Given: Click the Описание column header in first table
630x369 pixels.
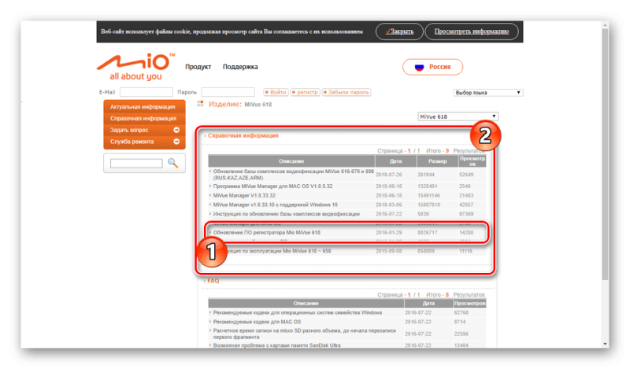Looking at the screenshot, I should (x=291, y=161).
